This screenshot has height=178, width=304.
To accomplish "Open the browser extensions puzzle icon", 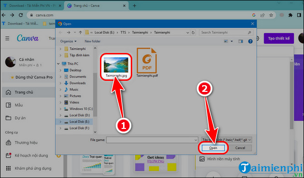I will [290, 15].
